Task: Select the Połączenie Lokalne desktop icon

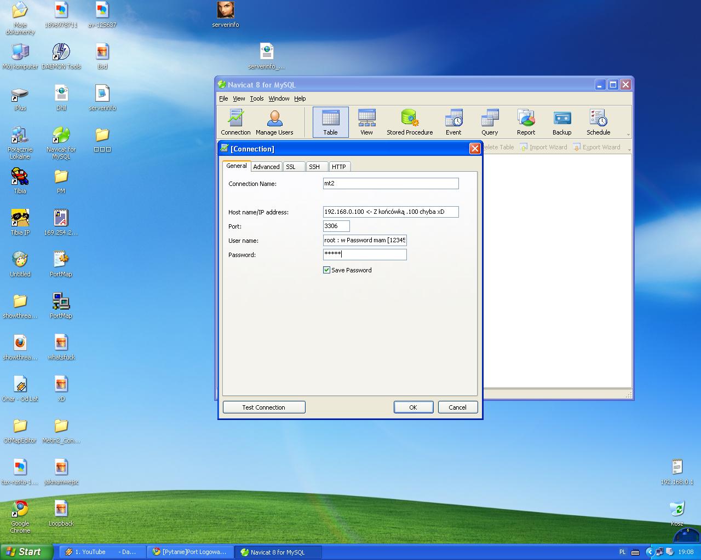Action: [x=20, y=142]
